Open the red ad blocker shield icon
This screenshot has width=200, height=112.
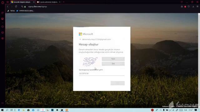[x=185, y=7]
